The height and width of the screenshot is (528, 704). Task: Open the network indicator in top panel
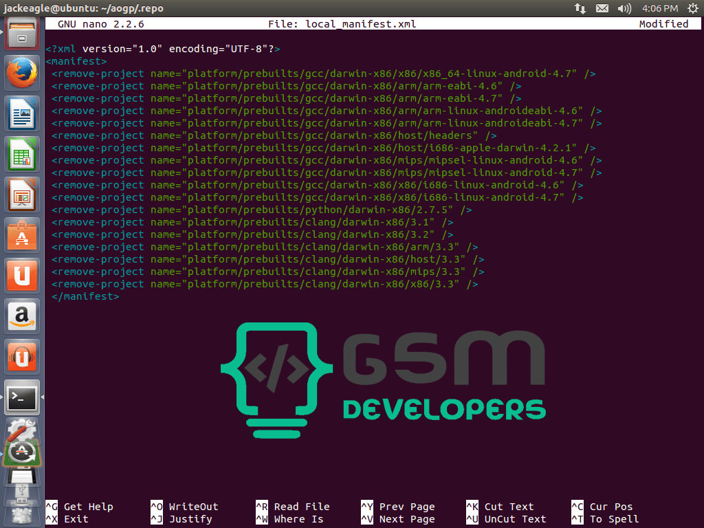pos(580,8)
